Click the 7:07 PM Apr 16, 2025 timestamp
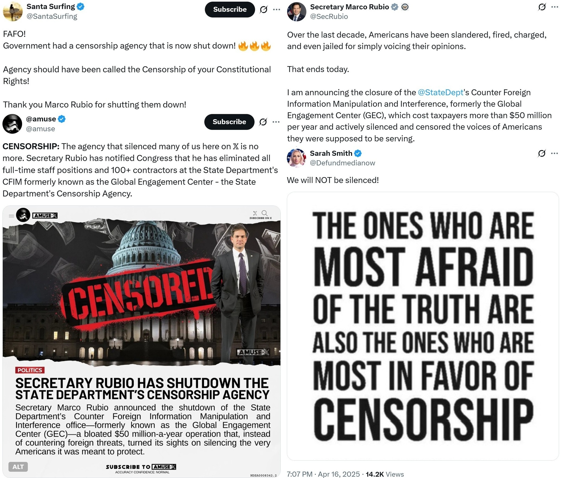Screen dimensions: 562x478 (323, 474)
